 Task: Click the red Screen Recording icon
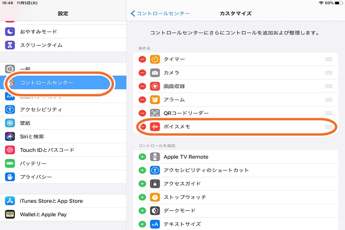pos(155,86)
